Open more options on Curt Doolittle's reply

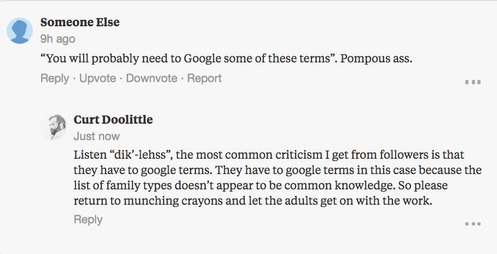point(472,223)
